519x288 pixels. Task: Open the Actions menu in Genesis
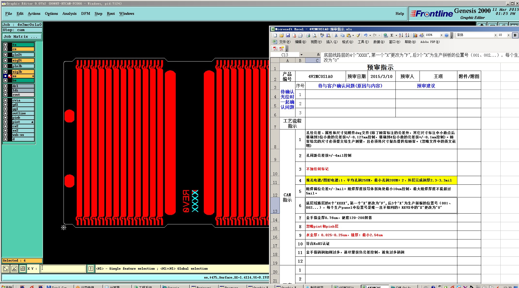[x=34, y=13]
